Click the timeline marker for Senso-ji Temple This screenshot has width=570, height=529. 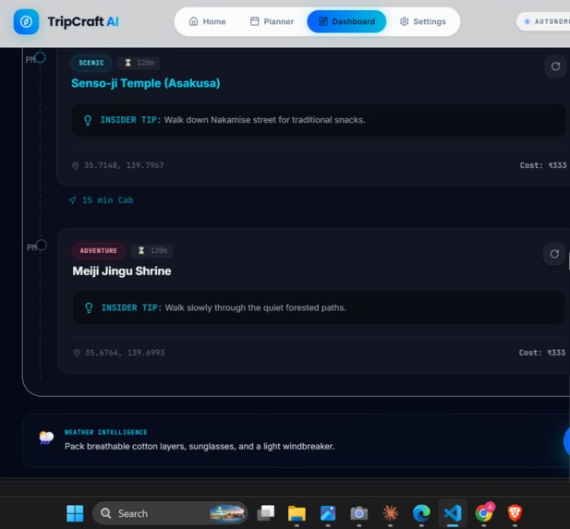pyautogui.click(x=40, y=57)
